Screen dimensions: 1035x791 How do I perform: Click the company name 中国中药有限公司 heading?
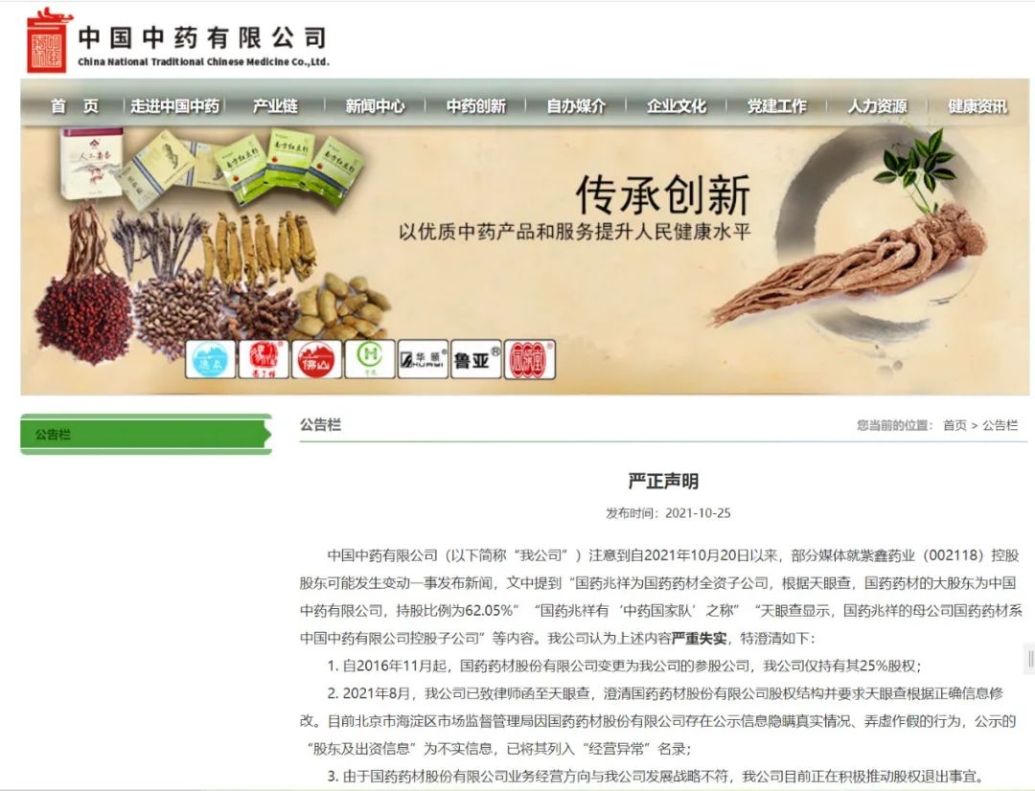click(x=202, y=37)
